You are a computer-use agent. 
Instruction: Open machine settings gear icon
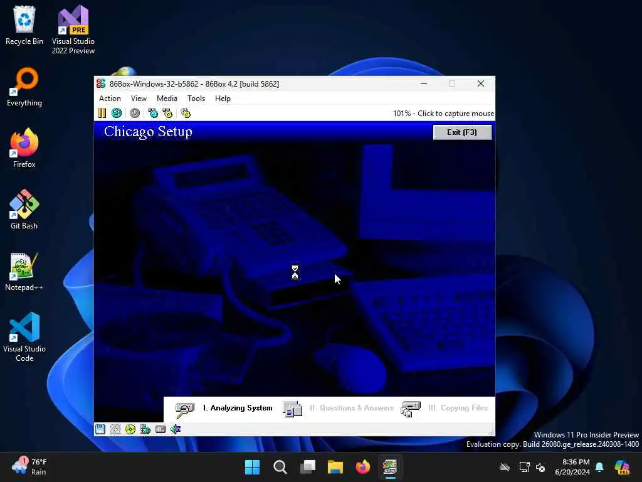pyautogui.click(x=186, y=113)
